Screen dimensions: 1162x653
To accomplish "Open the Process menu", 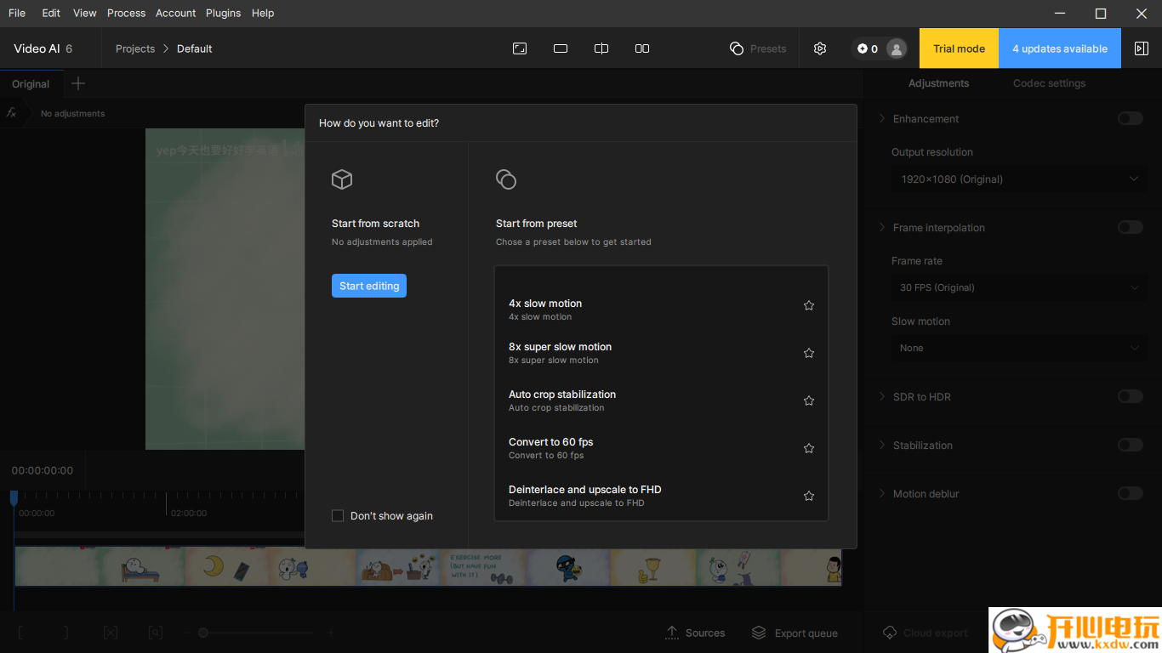I will [126, 13].
